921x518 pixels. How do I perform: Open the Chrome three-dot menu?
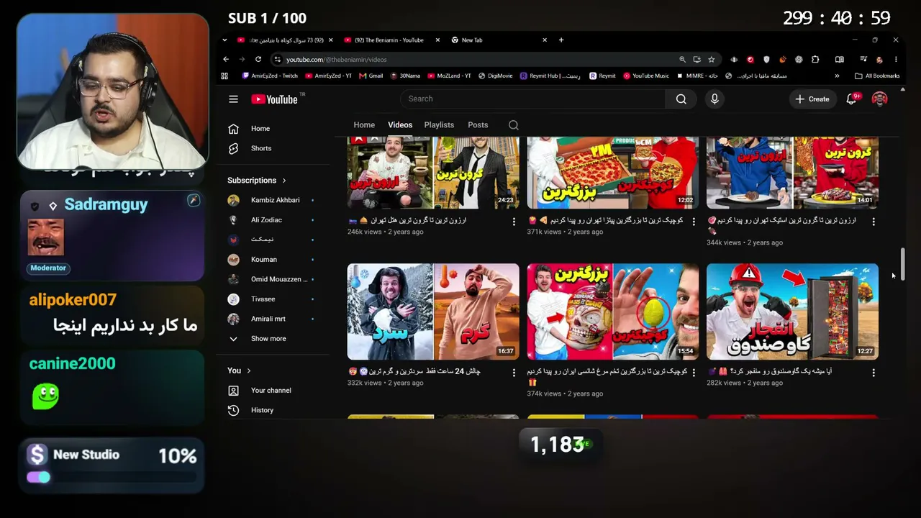(896, 59)
